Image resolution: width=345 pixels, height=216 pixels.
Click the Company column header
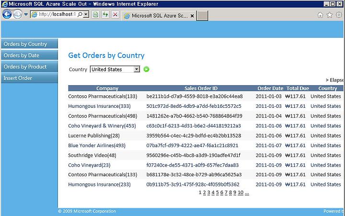click(x=107, y=88)
